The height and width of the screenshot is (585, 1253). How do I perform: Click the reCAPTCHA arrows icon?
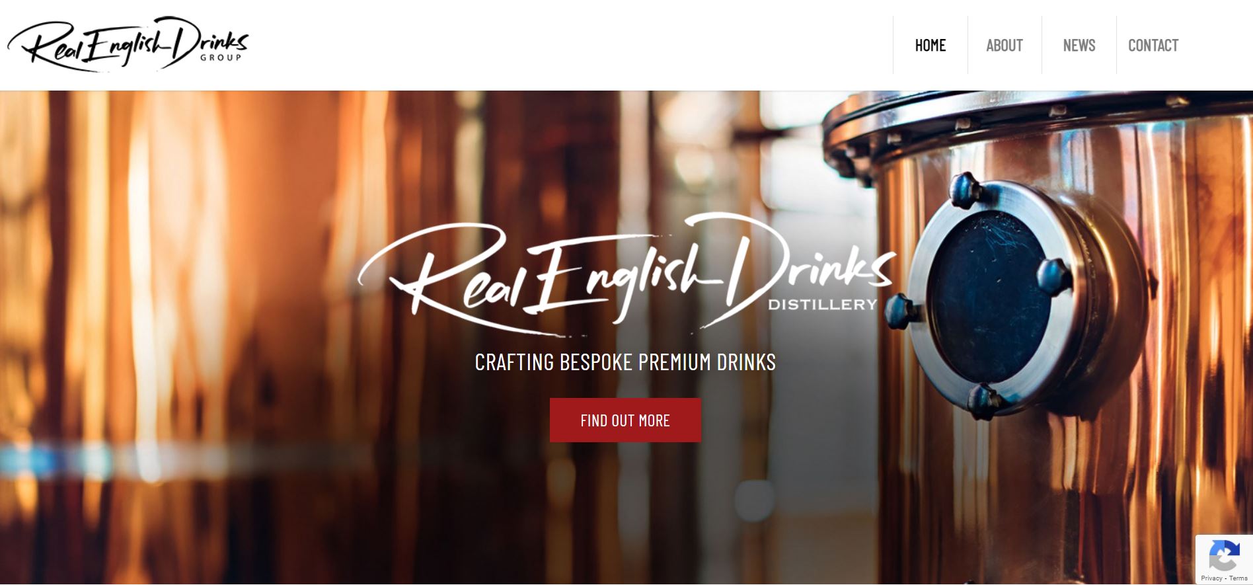pyautogui.click(x=1224, y=555)
